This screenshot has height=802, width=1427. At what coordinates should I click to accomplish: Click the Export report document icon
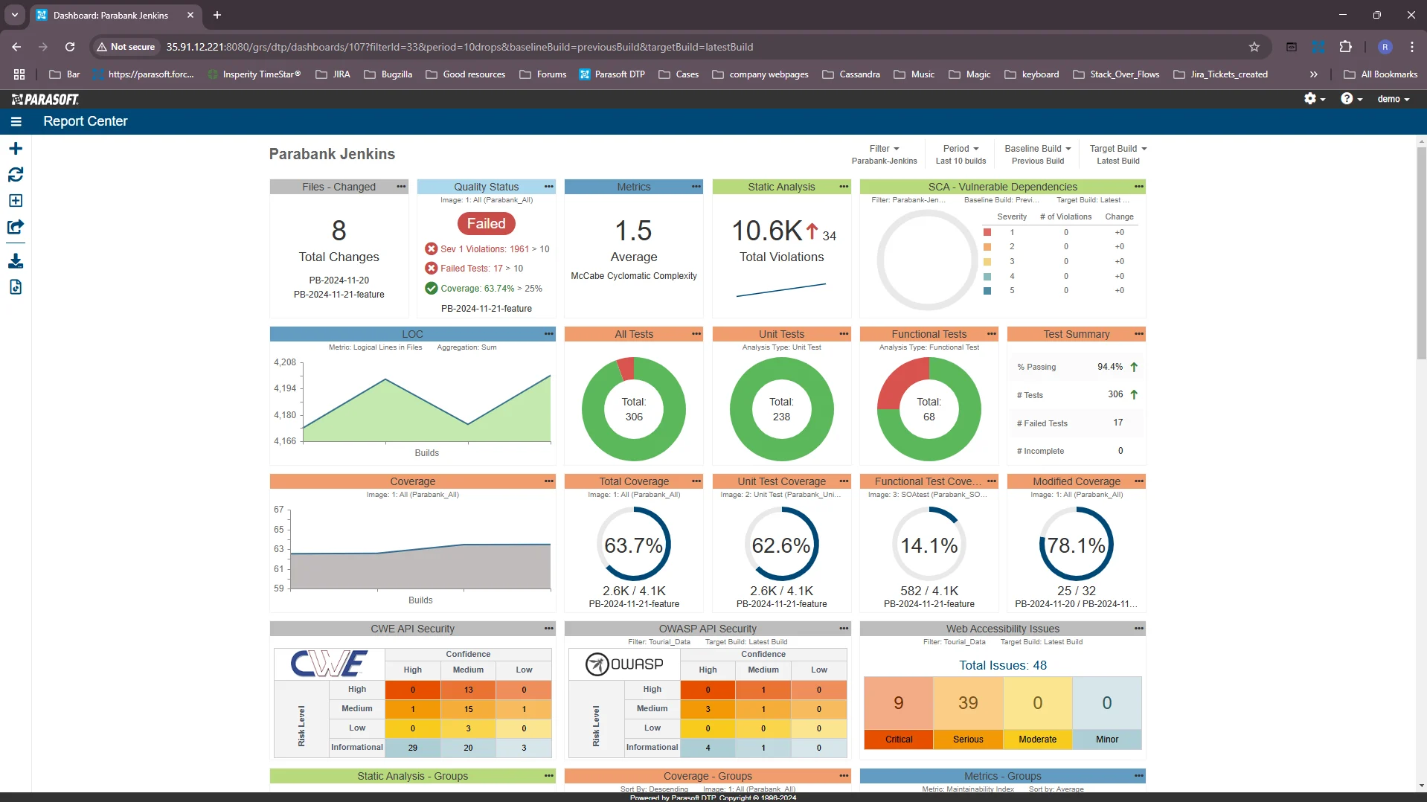[16, 287]
